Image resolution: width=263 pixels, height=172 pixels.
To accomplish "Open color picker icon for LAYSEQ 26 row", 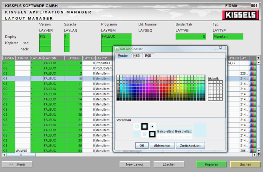I will [253, 146].
